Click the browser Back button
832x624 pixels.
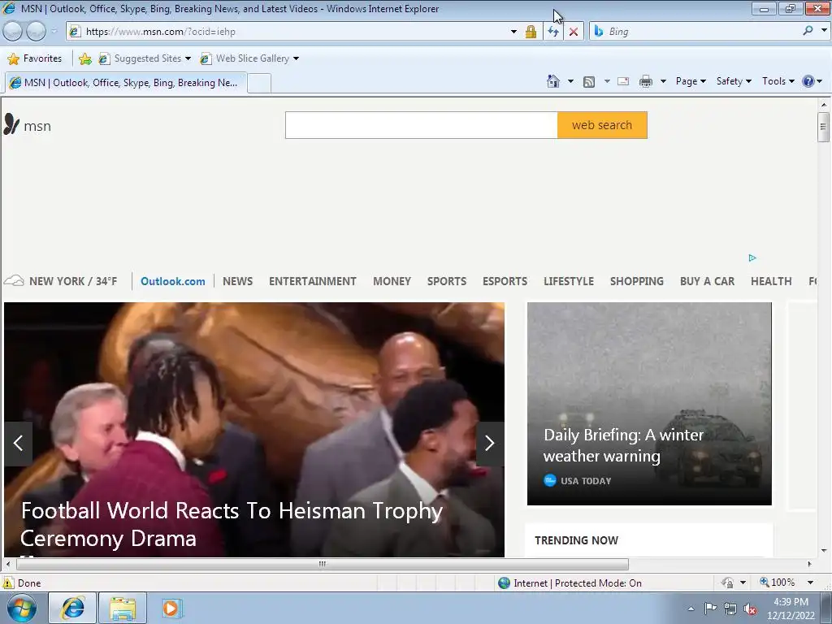click(13, 32)
